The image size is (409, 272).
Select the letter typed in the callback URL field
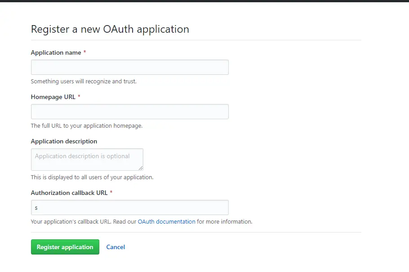click(x=36, y=207)
